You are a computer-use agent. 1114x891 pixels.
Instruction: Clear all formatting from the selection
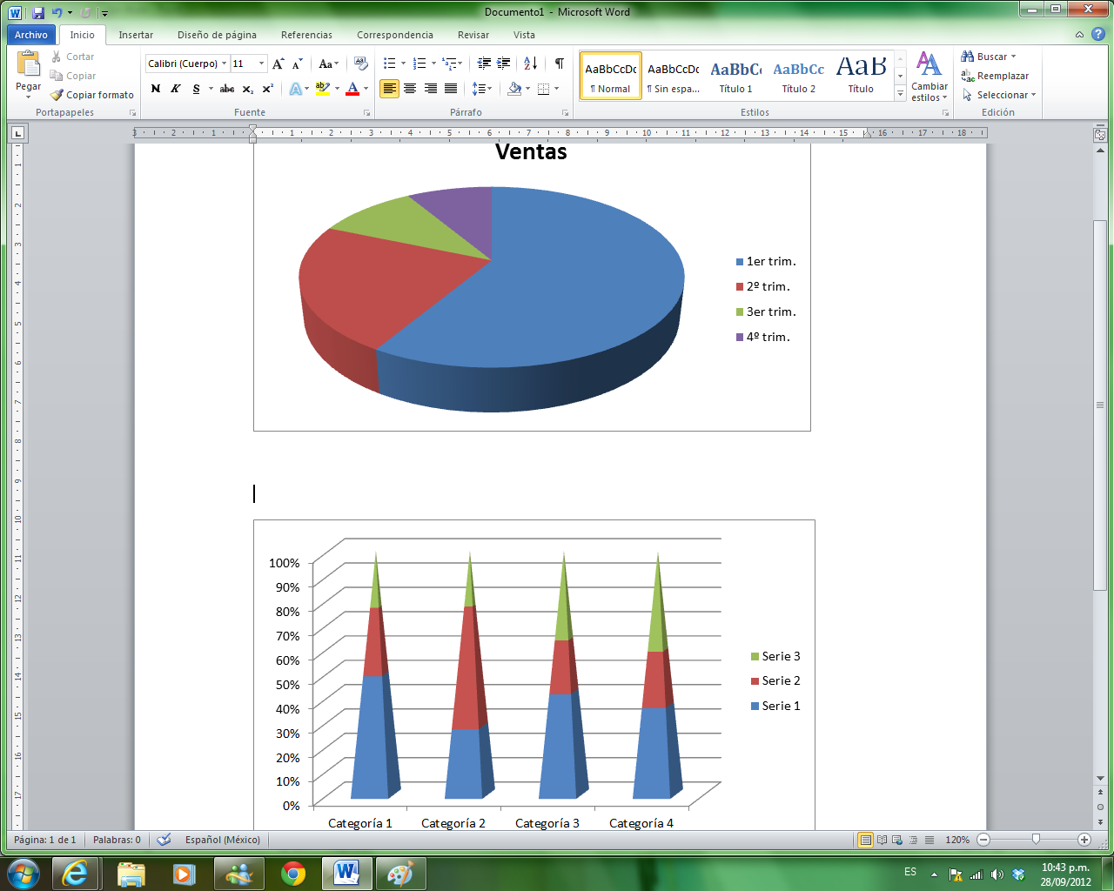(361, 64)
